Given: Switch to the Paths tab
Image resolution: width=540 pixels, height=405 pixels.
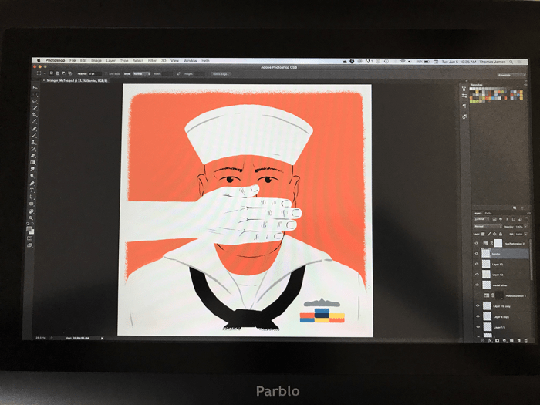Looking at the screenshot, I should pos(488,213).
